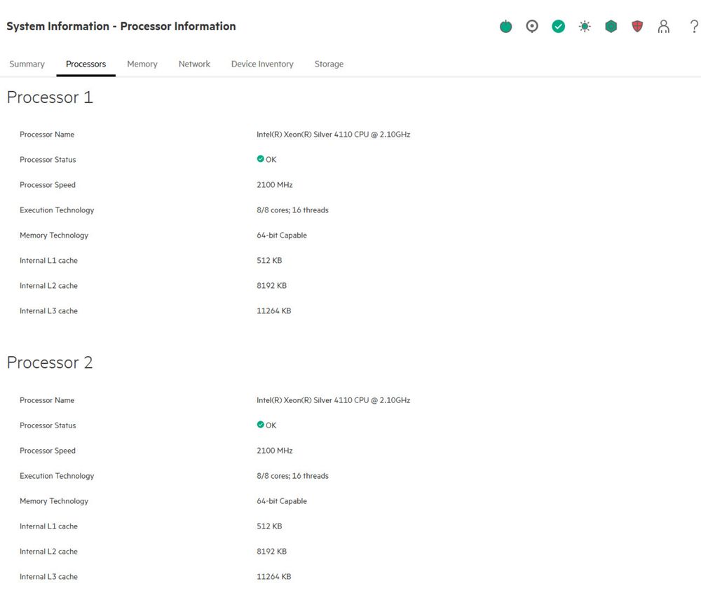Click Processor 2 OK status indicator
Image resolution: width=701 pixels, height=614 pixels.
[x=266, y=425]
